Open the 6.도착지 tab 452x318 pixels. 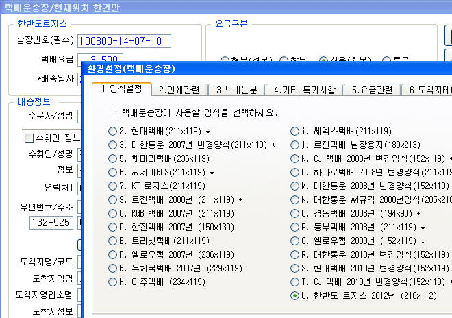click(x=427, y=90)
